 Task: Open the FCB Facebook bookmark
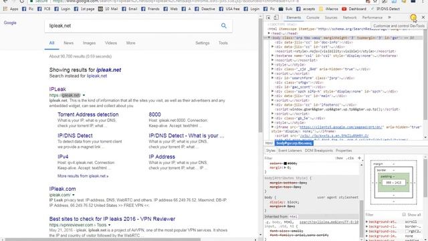[x=44, y=9]
